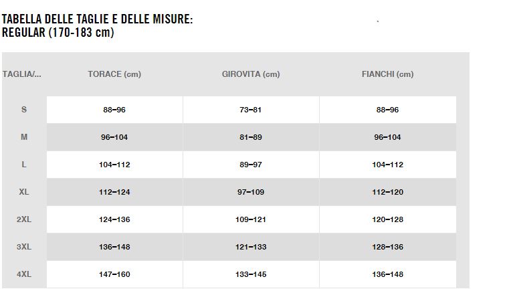Click the FIANCHI (cm) column header
Screen dimensions: 513x293
click(387, 74)
